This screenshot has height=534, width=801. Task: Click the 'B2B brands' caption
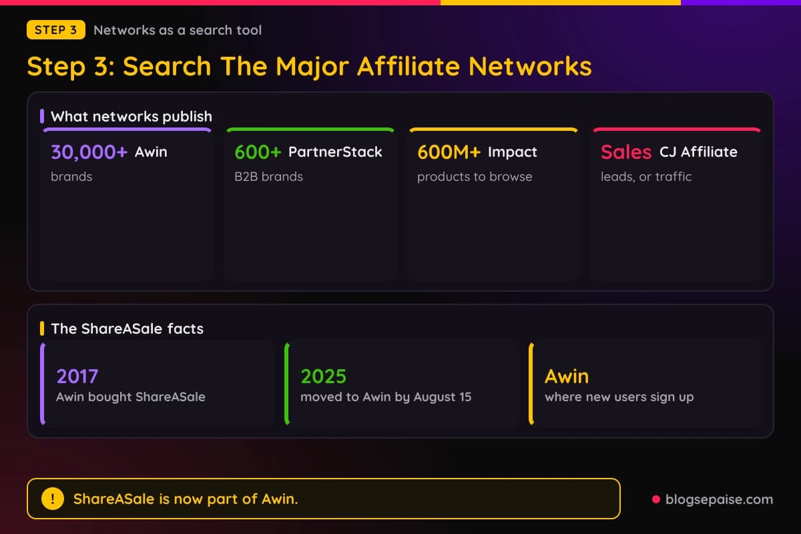coord(268,177)
